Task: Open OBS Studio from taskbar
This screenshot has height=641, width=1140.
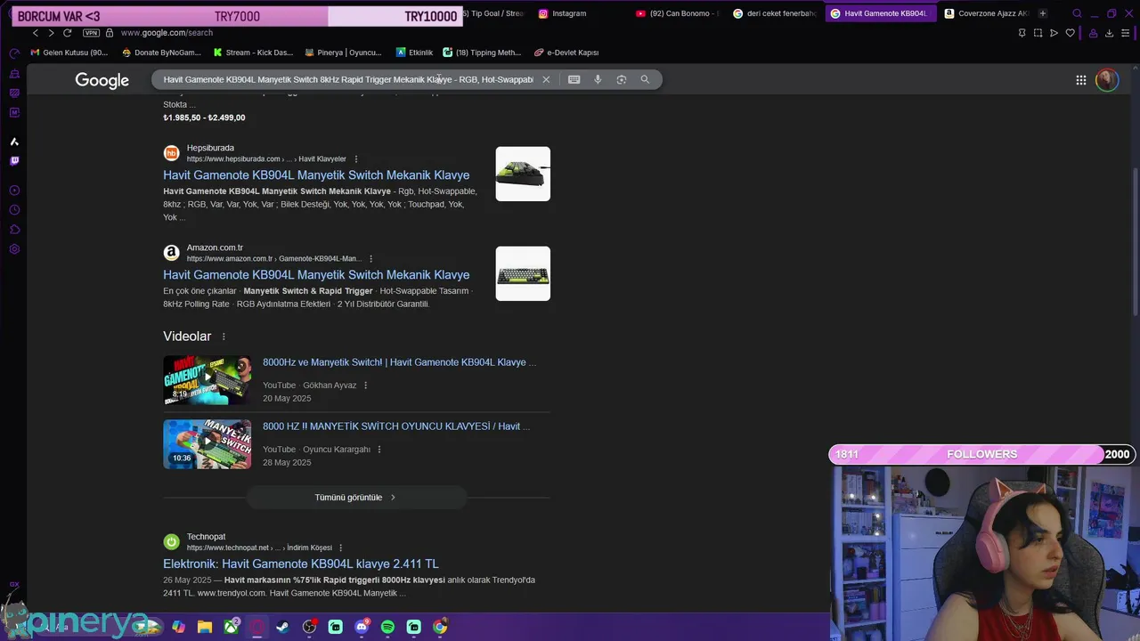Action: click(x=309, y=627)
